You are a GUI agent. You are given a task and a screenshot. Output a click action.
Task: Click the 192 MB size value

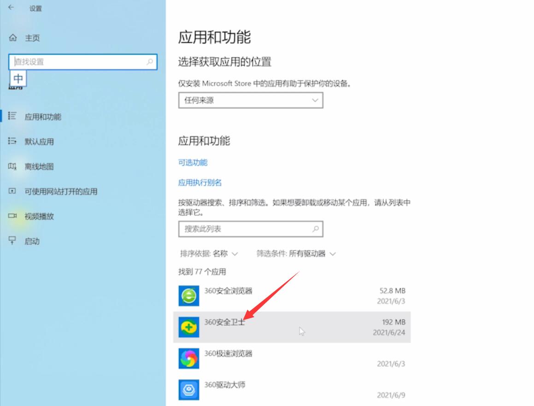click(393, 322)
